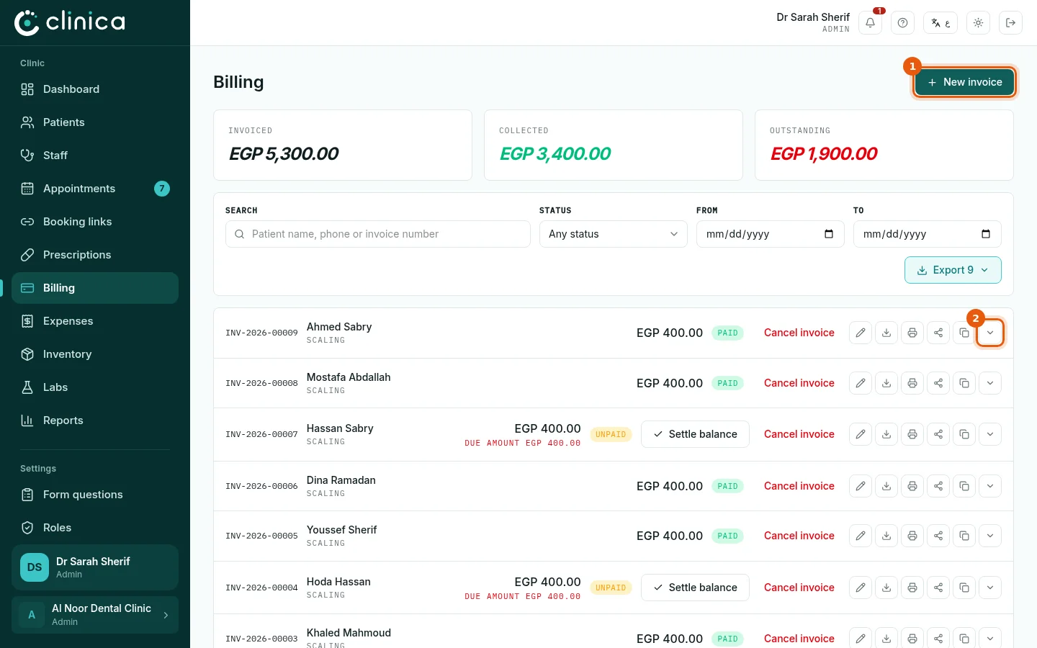
Task: Print Dina Ramadan's invoice
Action: pos(912,486)
